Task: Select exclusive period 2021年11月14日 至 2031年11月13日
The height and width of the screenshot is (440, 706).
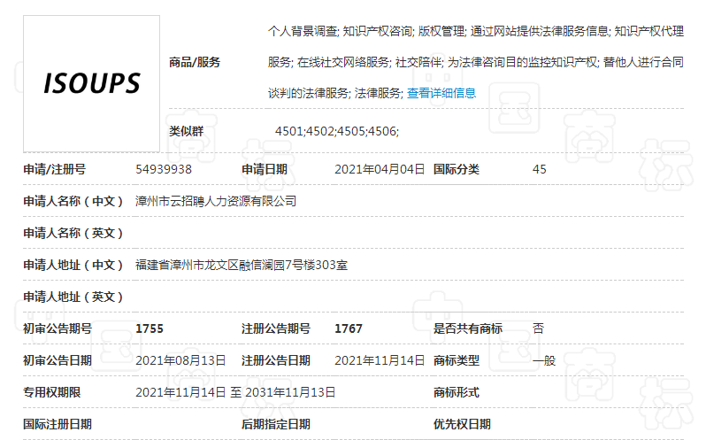Action: point(235,393)
